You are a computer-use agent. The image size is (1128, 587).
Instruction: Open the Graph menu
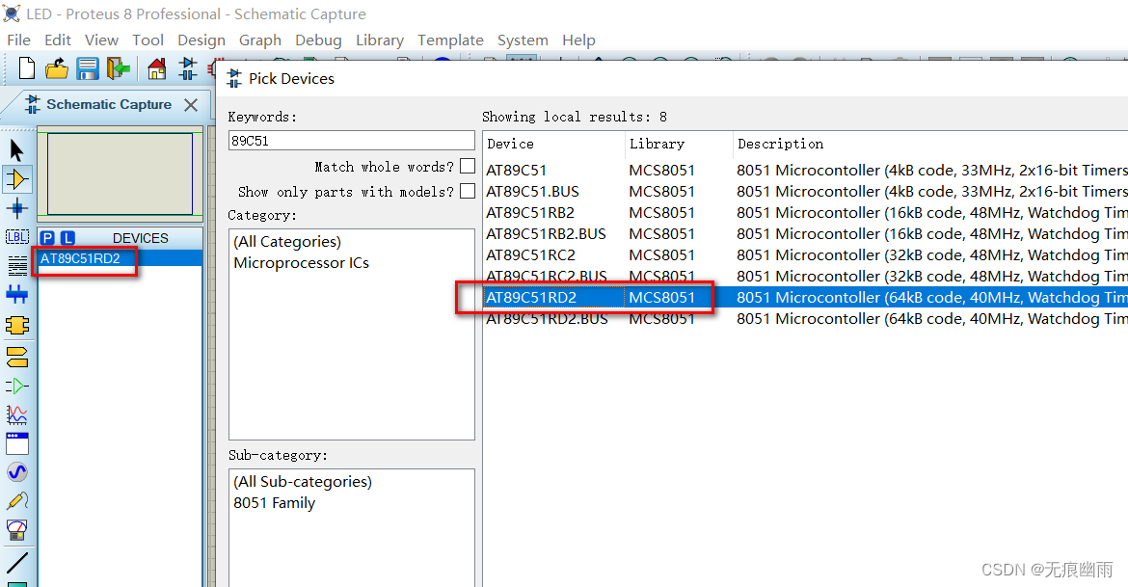tap(259, 40)
